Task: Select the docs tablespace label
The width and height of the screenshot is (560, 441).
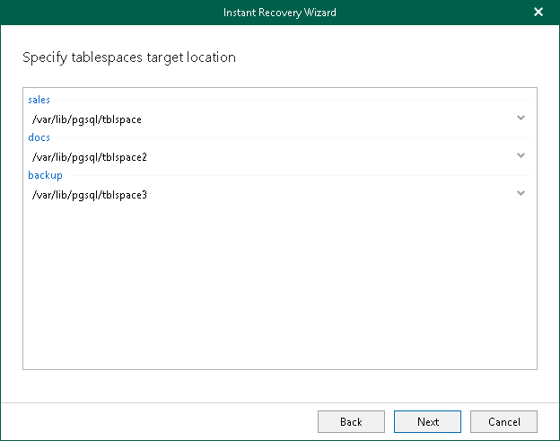Action: [39, 137]
